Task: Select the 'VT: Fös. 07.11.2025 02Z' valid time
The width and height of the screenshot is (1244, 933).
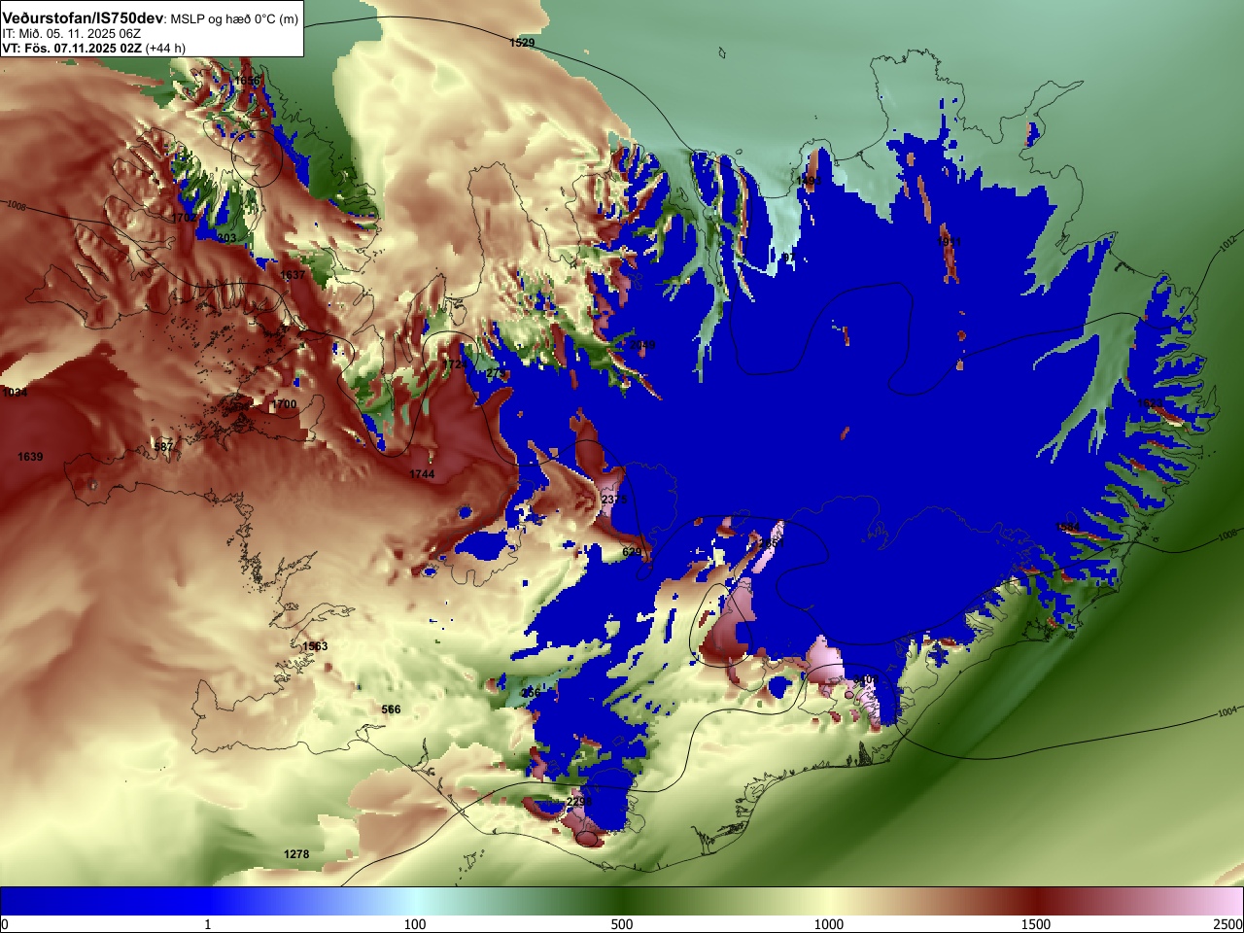Action: [x=72, y=48]
